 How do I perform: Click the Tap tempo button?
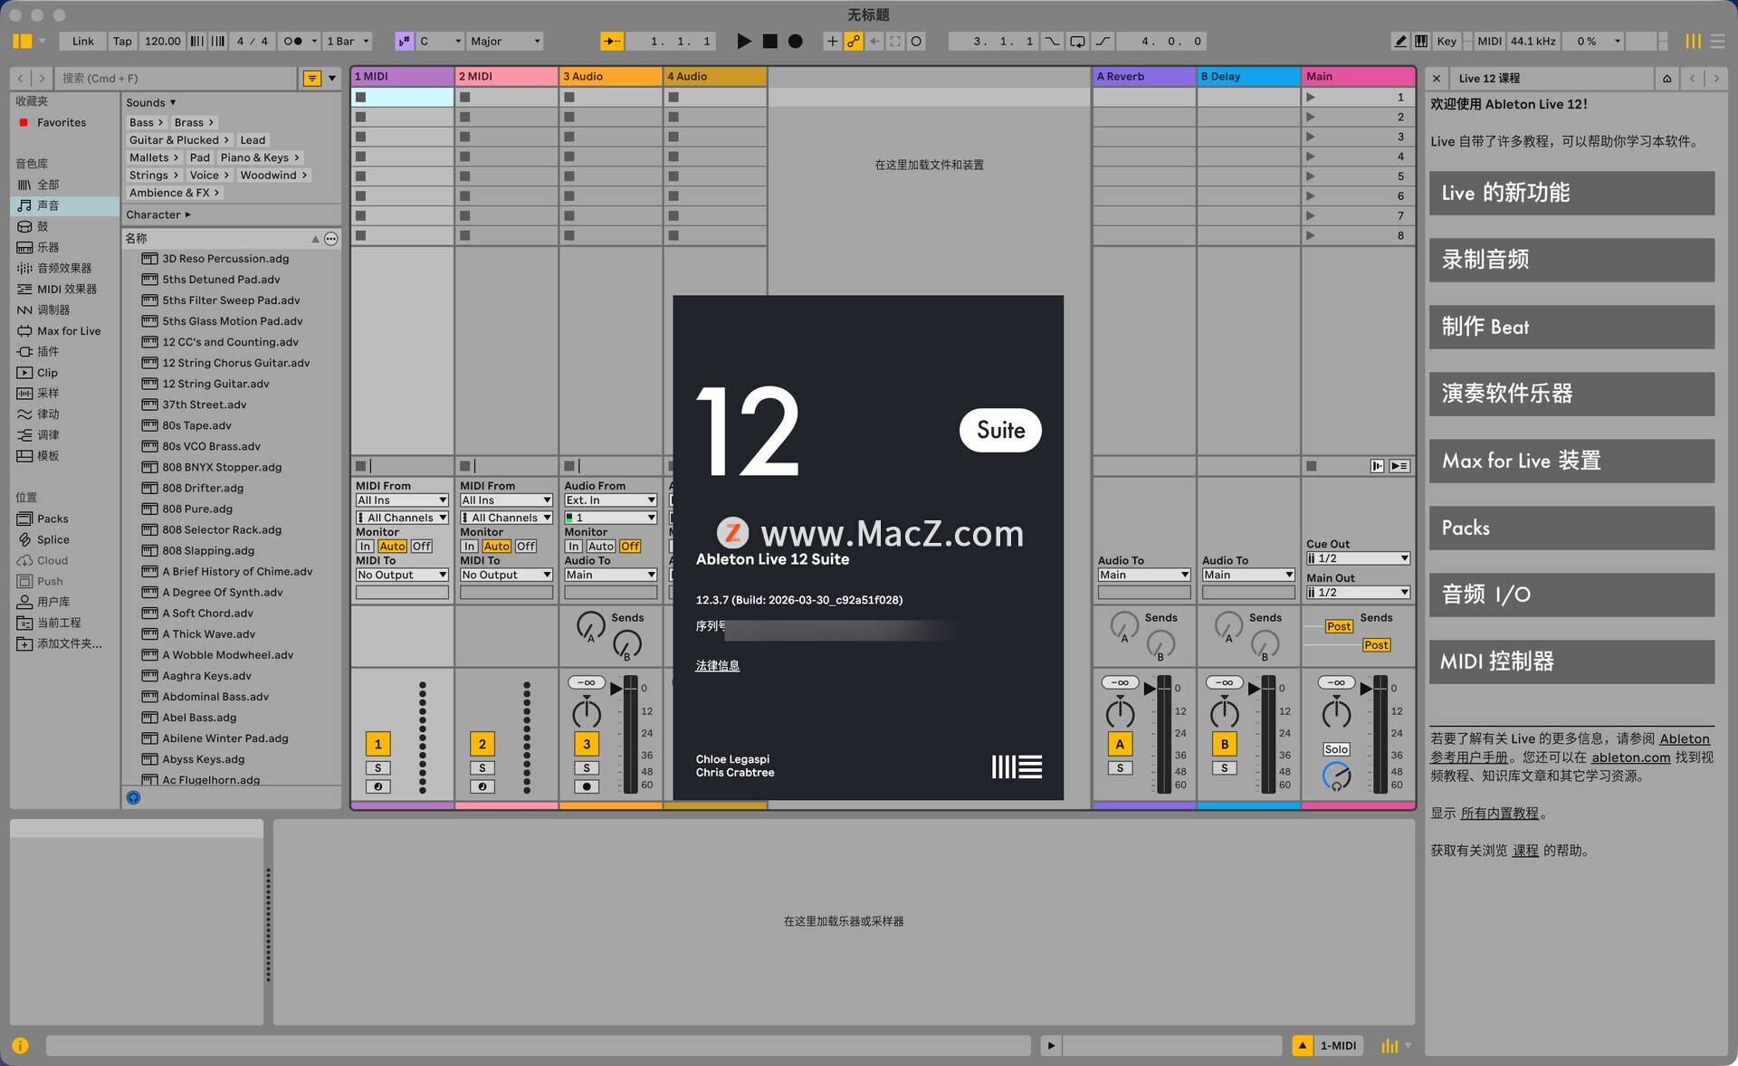tap(122, 41)
